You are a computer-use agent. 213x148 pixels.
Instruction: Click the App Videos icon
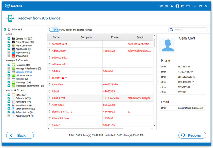click(x=13, y=52)
